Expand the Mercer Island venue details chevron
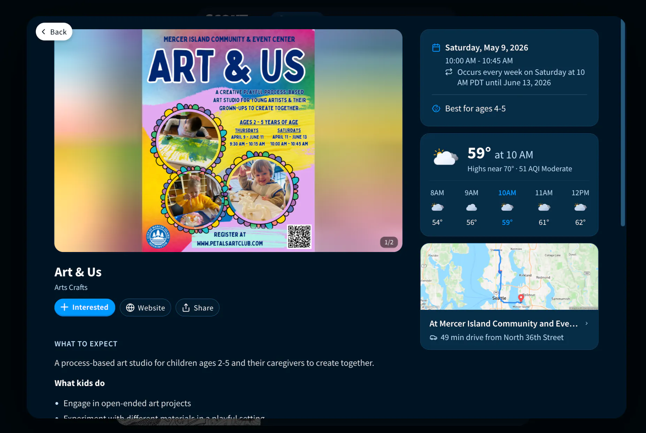Image resolution: width=646 pixels, height=433 pixels. 587,323
